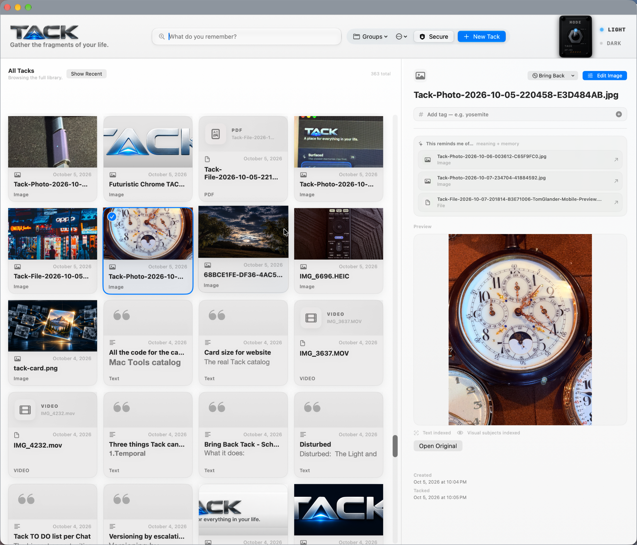Click the shield icon in the Secure button

[x=422, y=37]
